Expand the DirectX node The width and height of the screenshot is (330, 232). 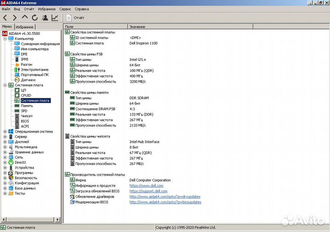click(5, 162)
